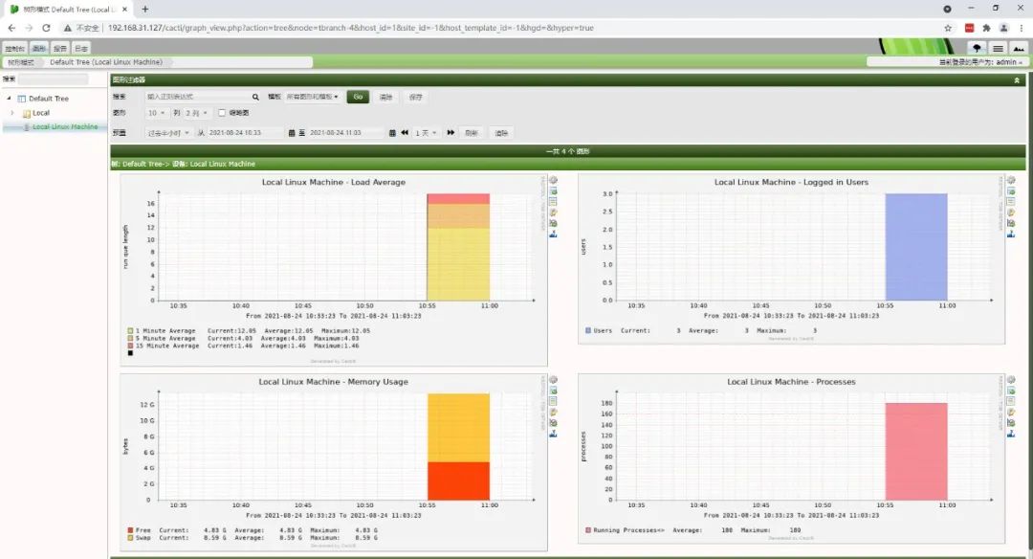Click the CSV export table icon beside the Logged in Users graph

point(1011,202)
